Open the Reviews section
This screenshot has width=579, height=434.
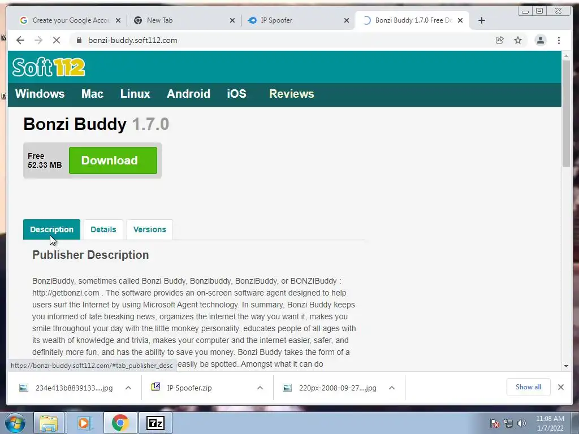pyautogui.click(x=291, y=94)
